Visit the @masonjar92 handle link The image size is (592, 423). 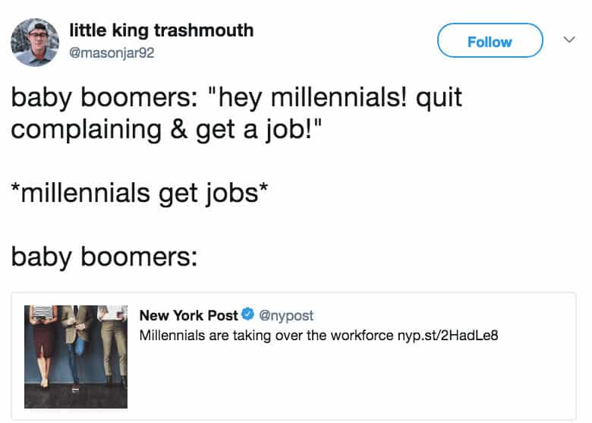pyautogui.click(x=112, y=53)
